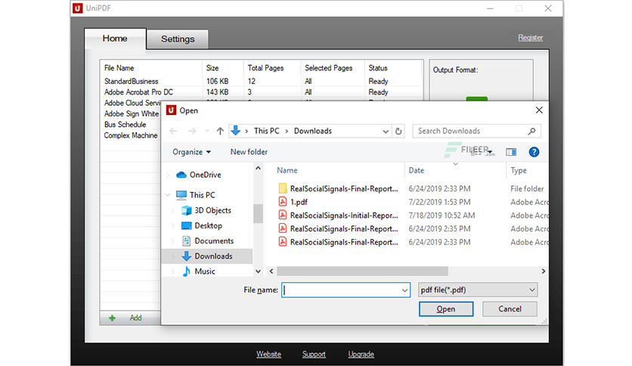The width and height of the screenshot is (632, 366).
Task: Toggle the preview pane icon
Action: tap(511, 152)
